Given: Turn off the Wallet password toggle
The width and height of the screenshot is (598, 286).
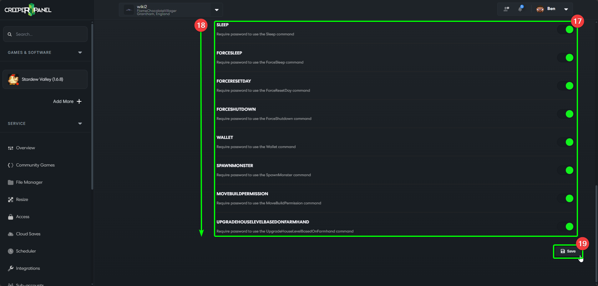Looking at the screenshot, I should click(x=565, y=142).
